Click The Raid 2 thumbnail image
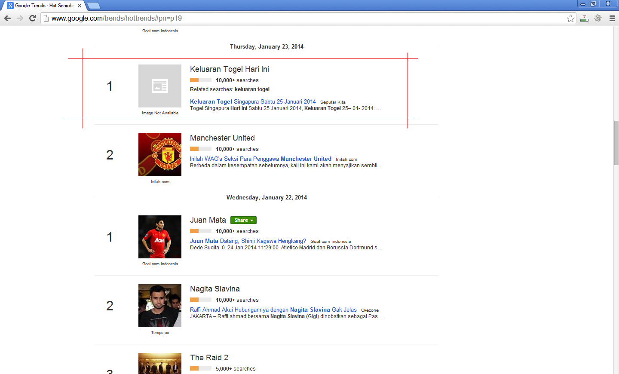This screenshot has width=619, height=374. (x=160, y=363)
